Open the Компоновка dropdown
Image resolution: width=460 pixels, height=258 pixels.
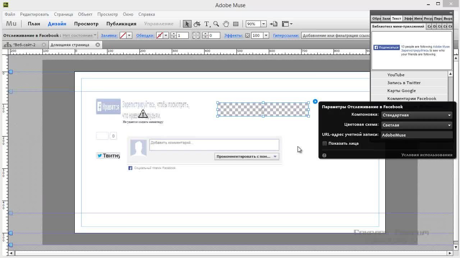coord(417,115)
